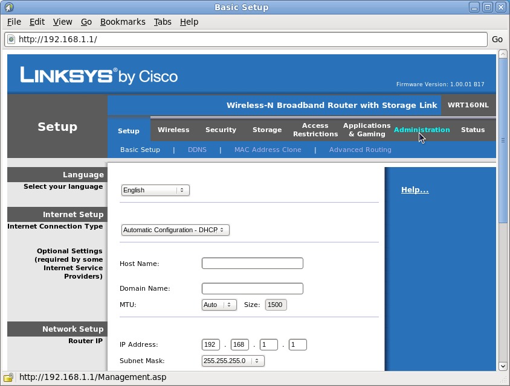Image resolution: width=510 pixels, height=386 pixels.
Task: Switch to the Administration tab
Action: 421,130
